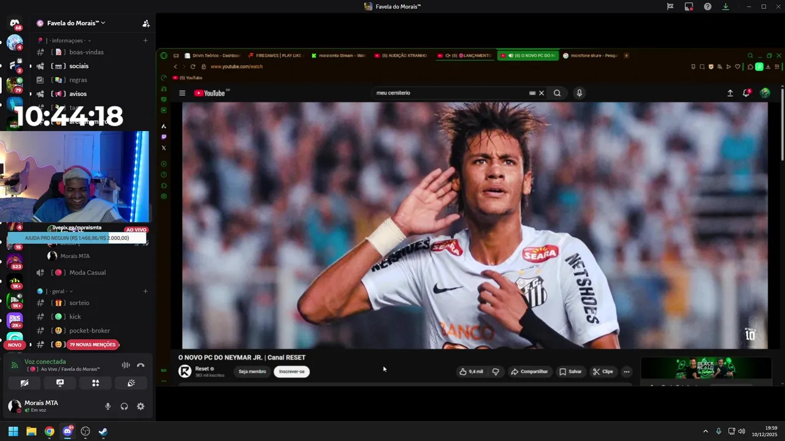
Task: Deafen audio with the headphones icon
Action: 124,406
